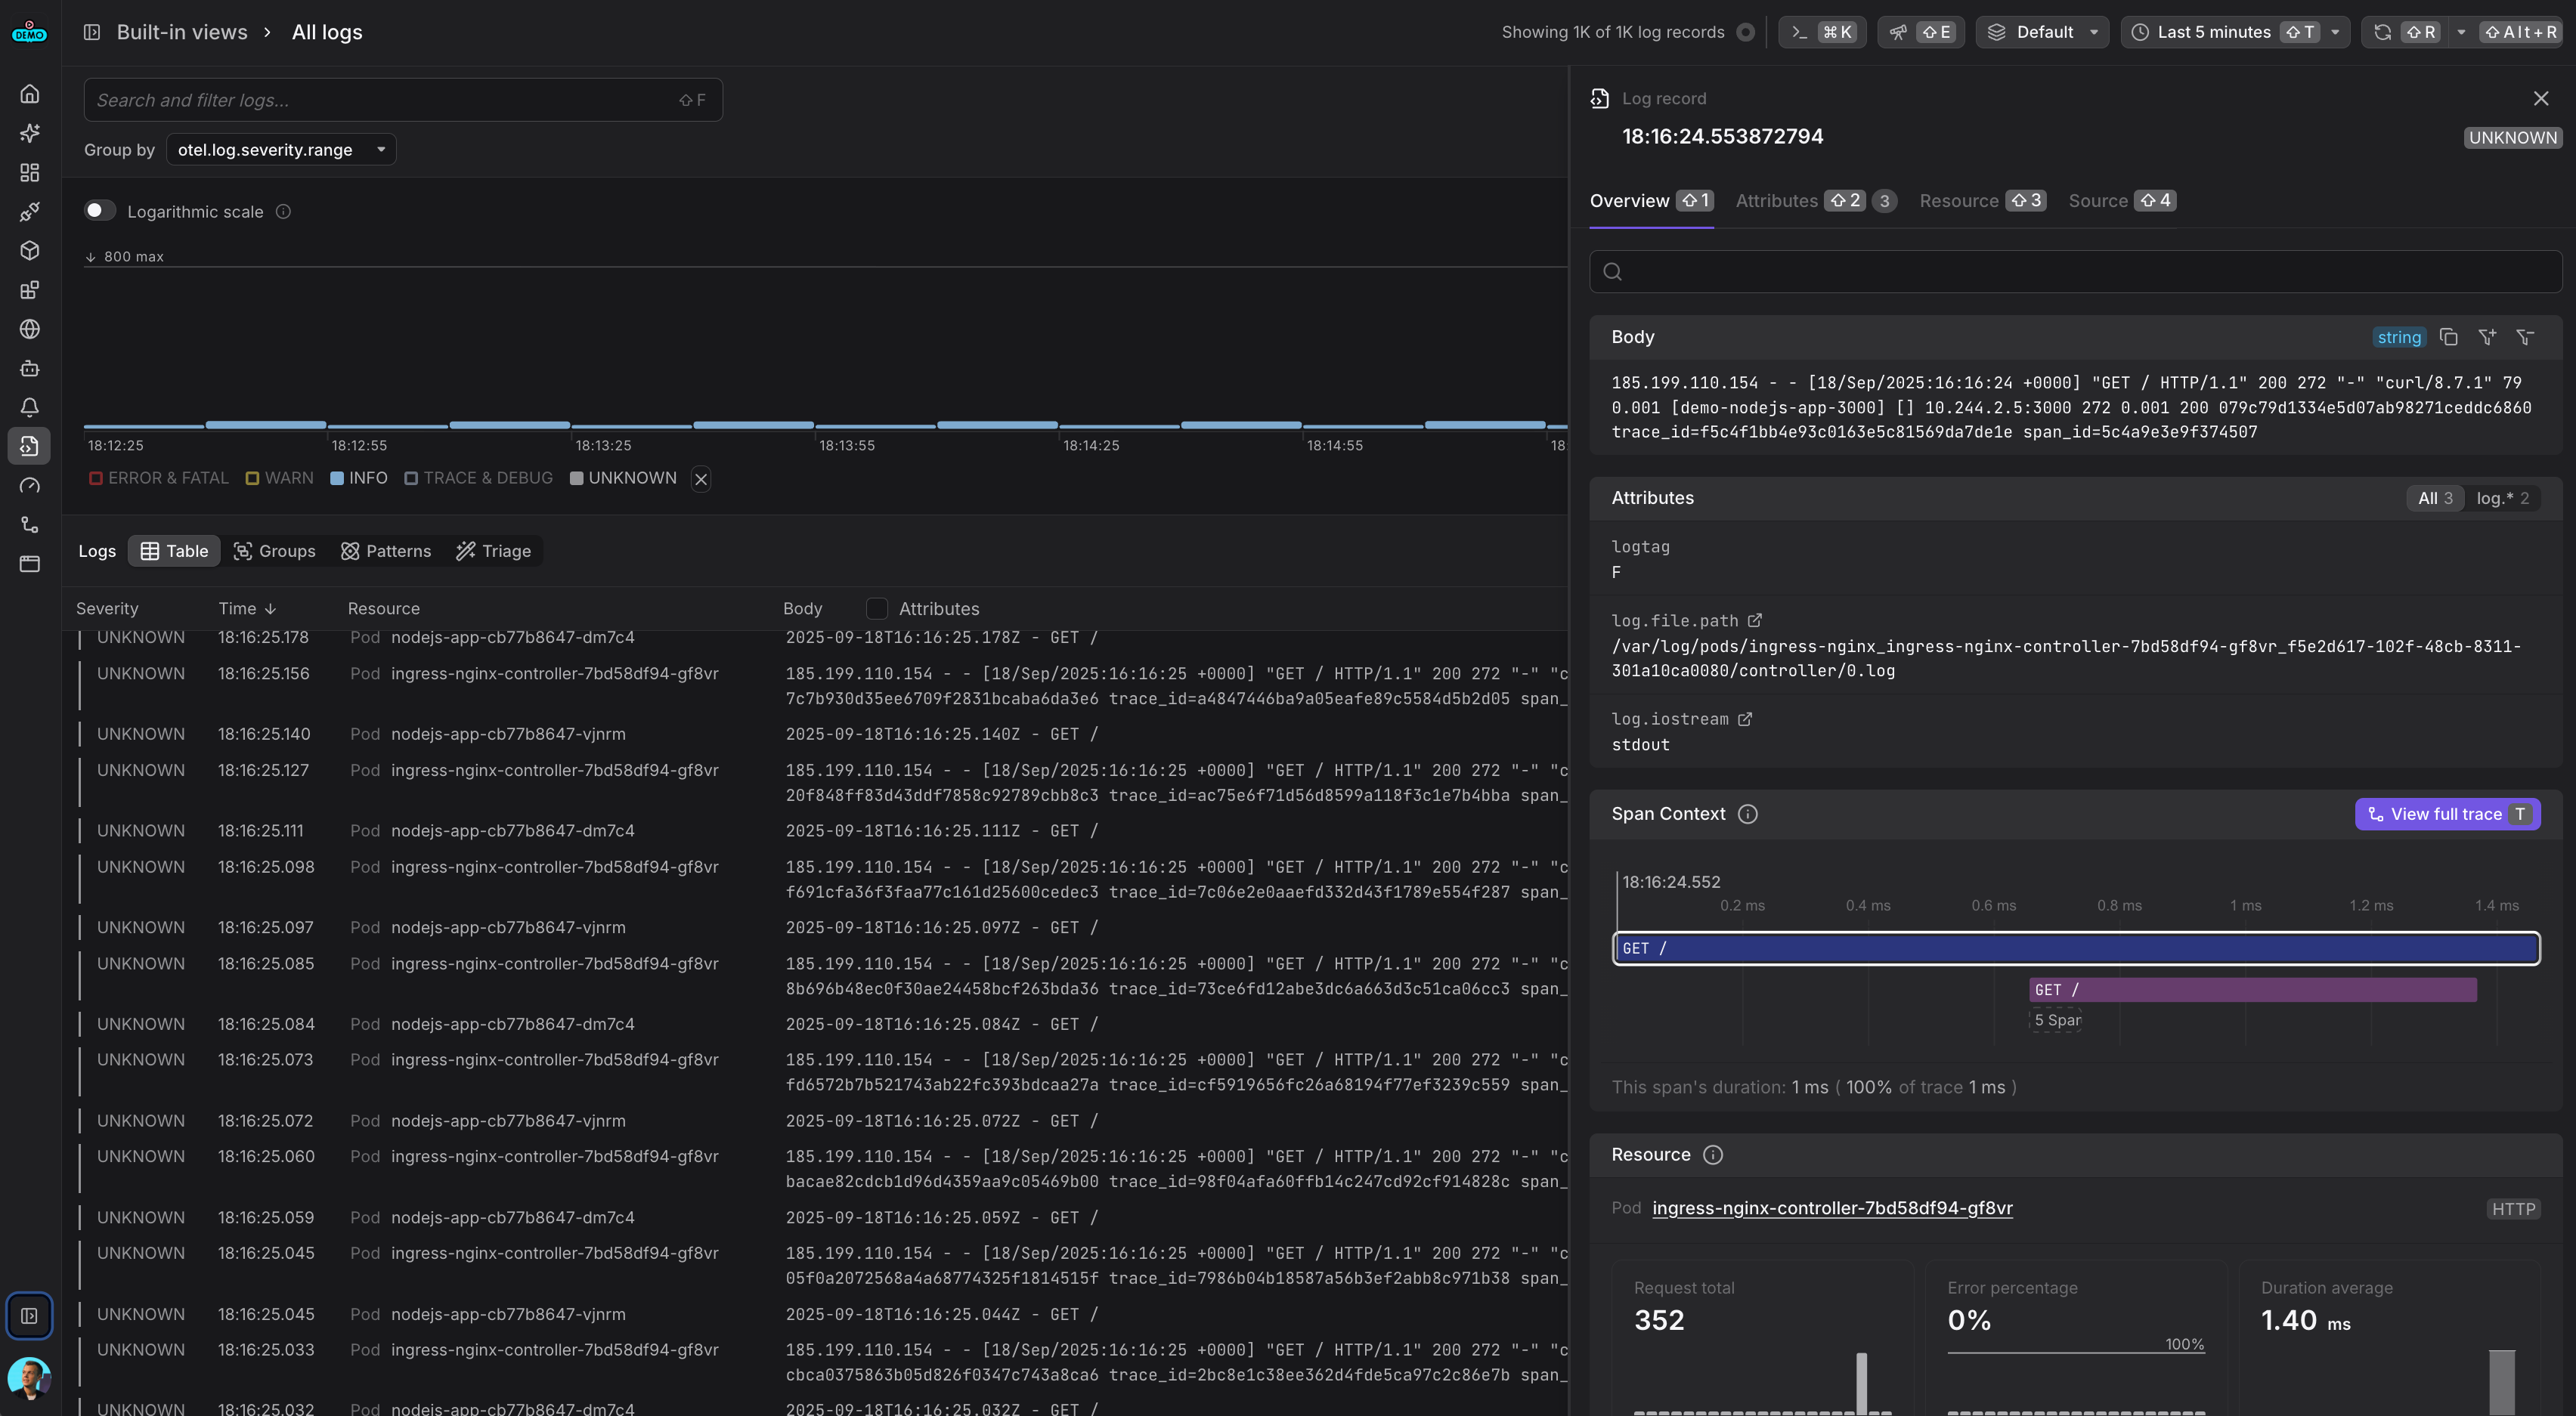Switch logs view to Groups
2576x1416 pixels.
pyautogui.click(x=274, y=551)
